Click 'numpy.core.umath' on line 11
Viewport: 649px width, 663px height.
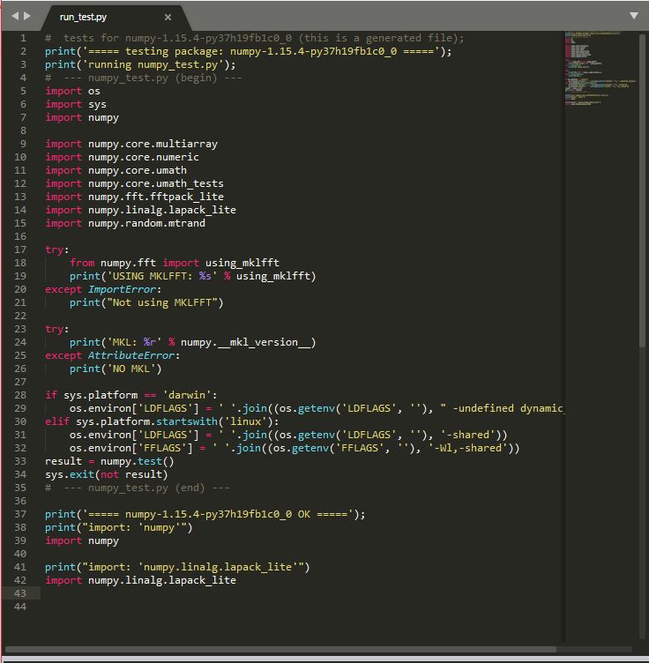[x=137, y=170]
